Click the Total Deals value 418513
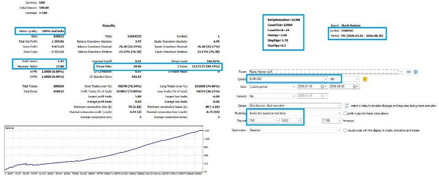The image size is (439, 176). coord(59,91)
